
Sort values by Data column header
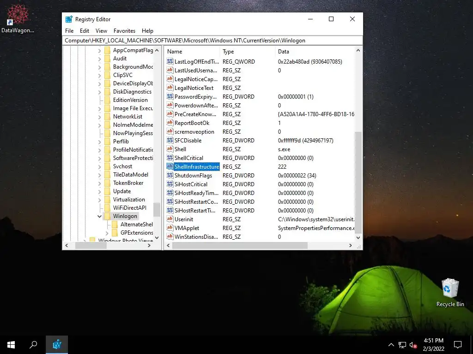coord(315,52)
